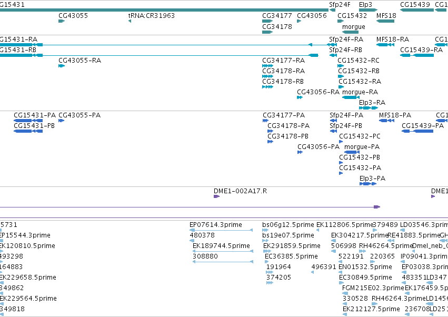Click the CG34178 gene label

tap(277, 26)
